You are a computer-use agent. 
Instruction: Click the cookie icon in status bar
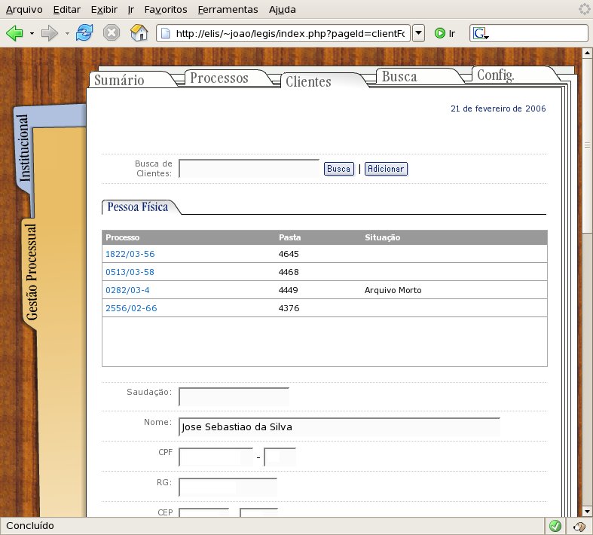[579, 526]
